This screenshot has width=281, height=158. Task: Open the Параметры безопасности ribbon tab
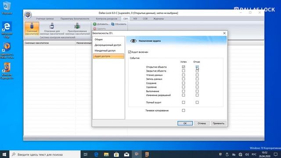[x=75, y=18]
